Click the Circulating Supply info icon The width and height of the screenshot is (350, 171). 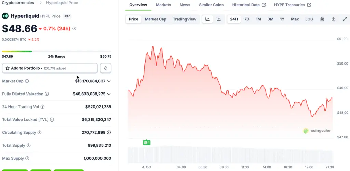[39, 132]
